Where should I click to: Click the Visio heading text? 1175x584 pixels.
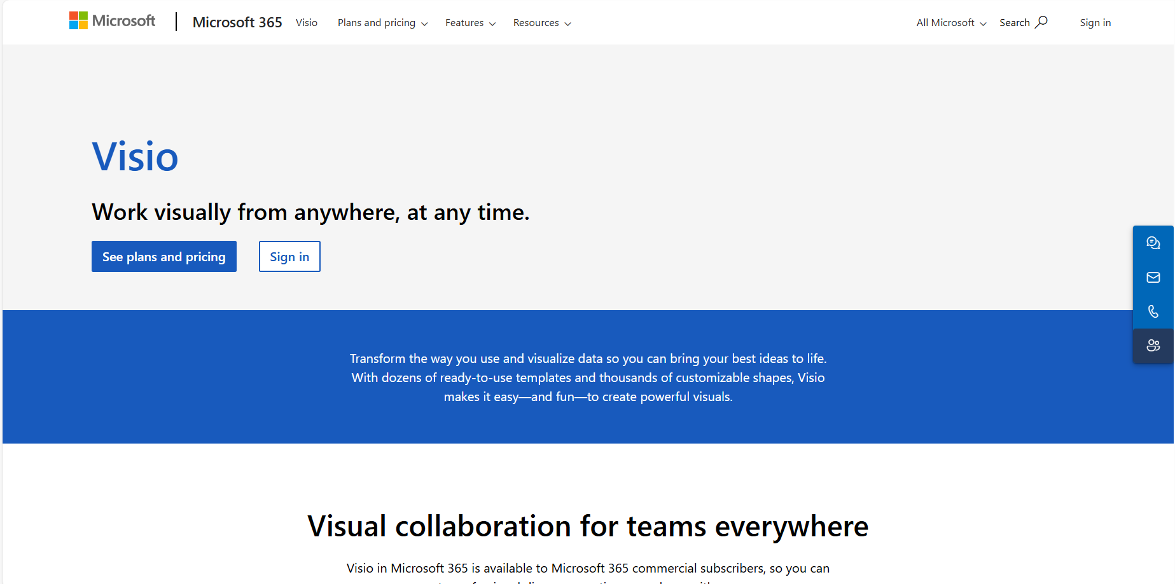[135, 156]
